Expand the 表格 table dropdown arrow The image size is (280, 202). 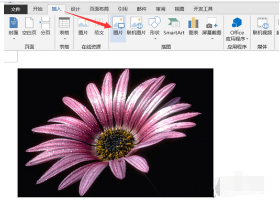(65, 39)
